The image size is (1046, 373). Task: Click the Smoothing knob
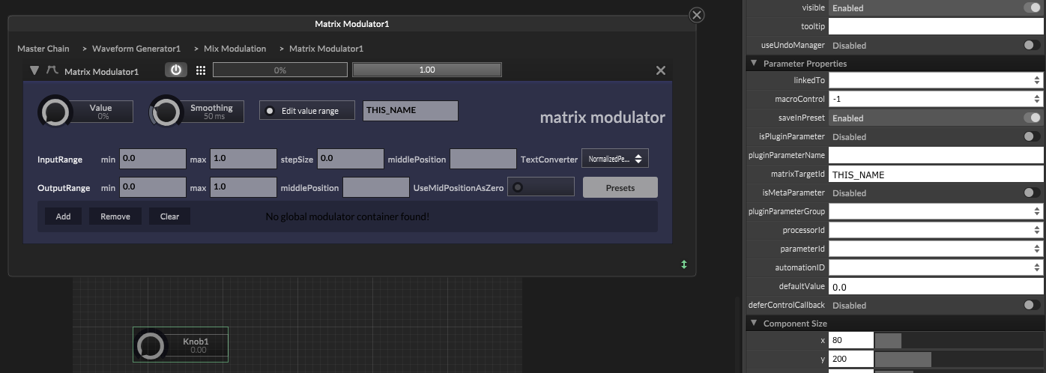[166, 112]
